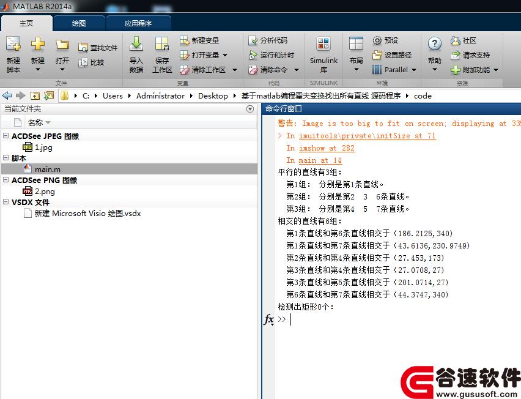Viewport: 521px width, 399px height.
Task: Click the Compare (比较) icon
Action: [x=83, y=62]
